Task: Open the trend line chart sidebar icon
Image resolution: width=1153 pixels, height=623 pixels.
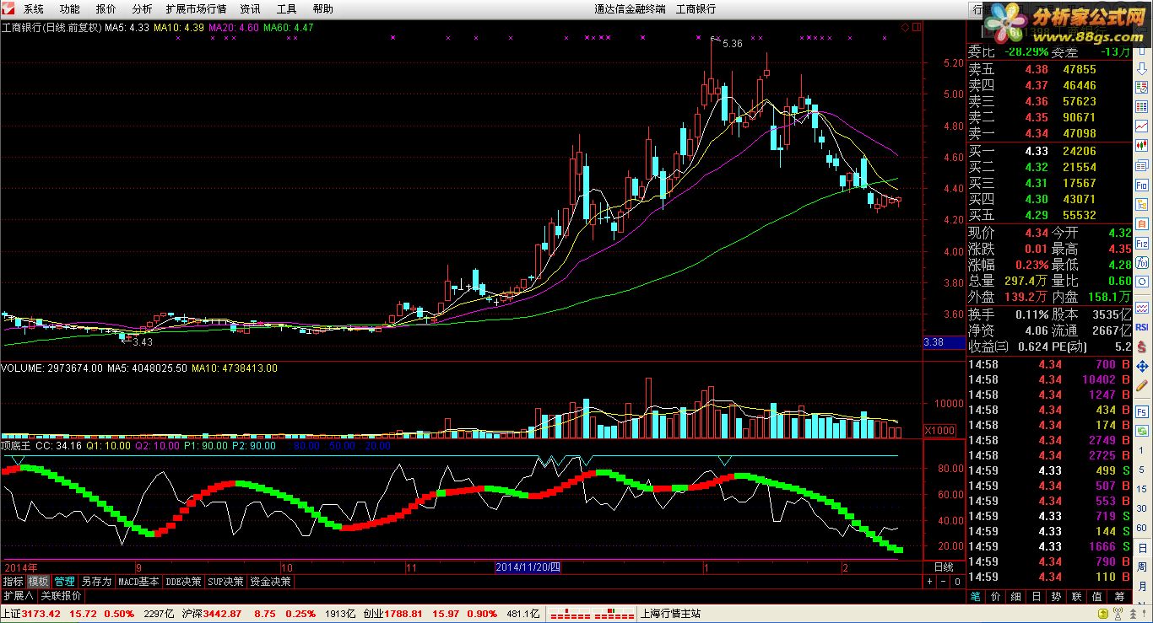Action: [x=1141, y=126]
